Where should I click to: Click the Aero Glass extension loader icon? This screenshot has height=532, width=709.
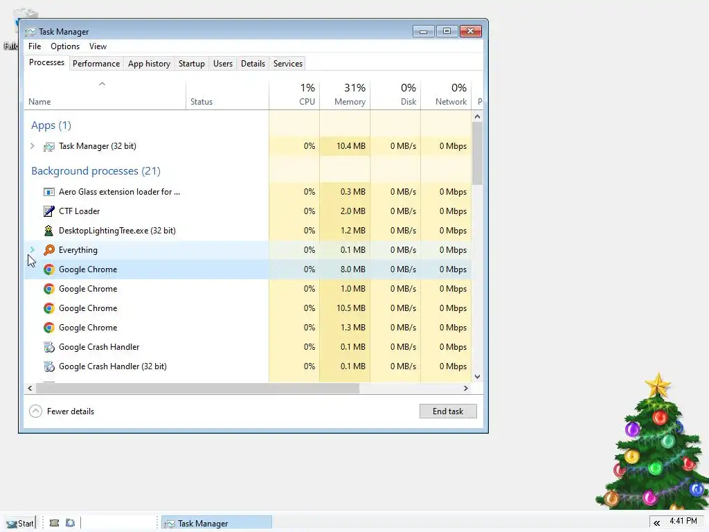(49, 193)
